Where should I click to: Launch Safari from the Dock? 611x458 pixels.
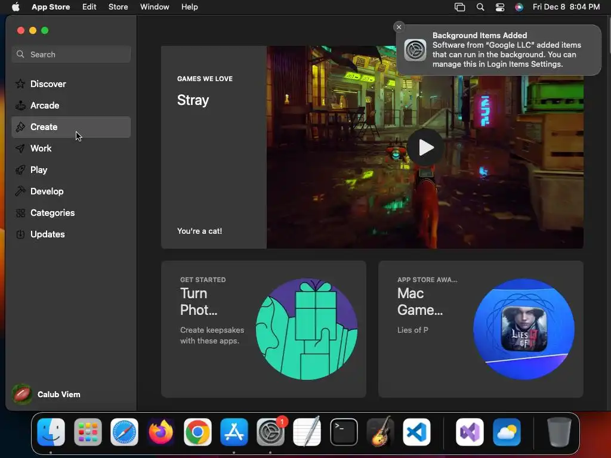tap(124, 432)
